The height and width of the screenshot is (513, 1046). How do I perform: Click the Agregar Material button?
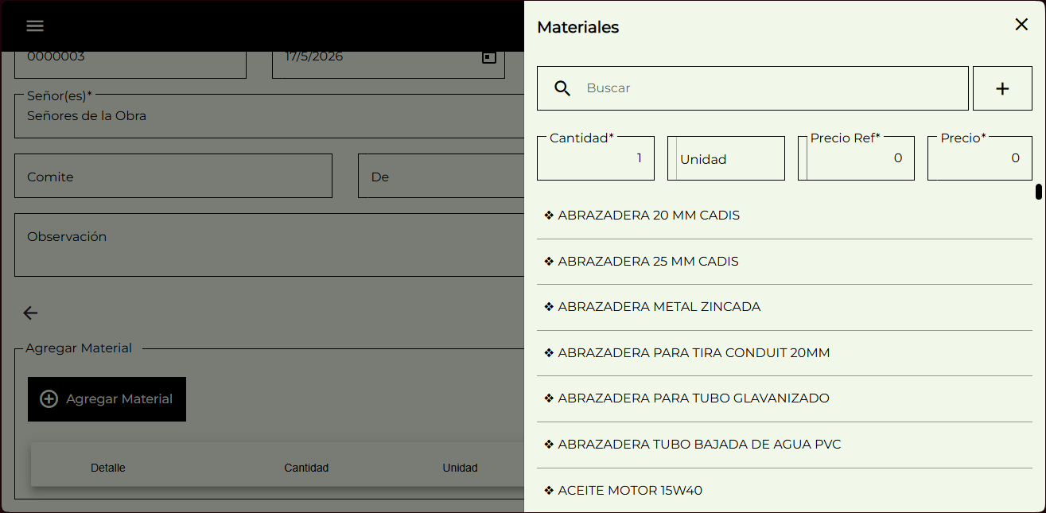pyautogui.click(x=107, y=399)
